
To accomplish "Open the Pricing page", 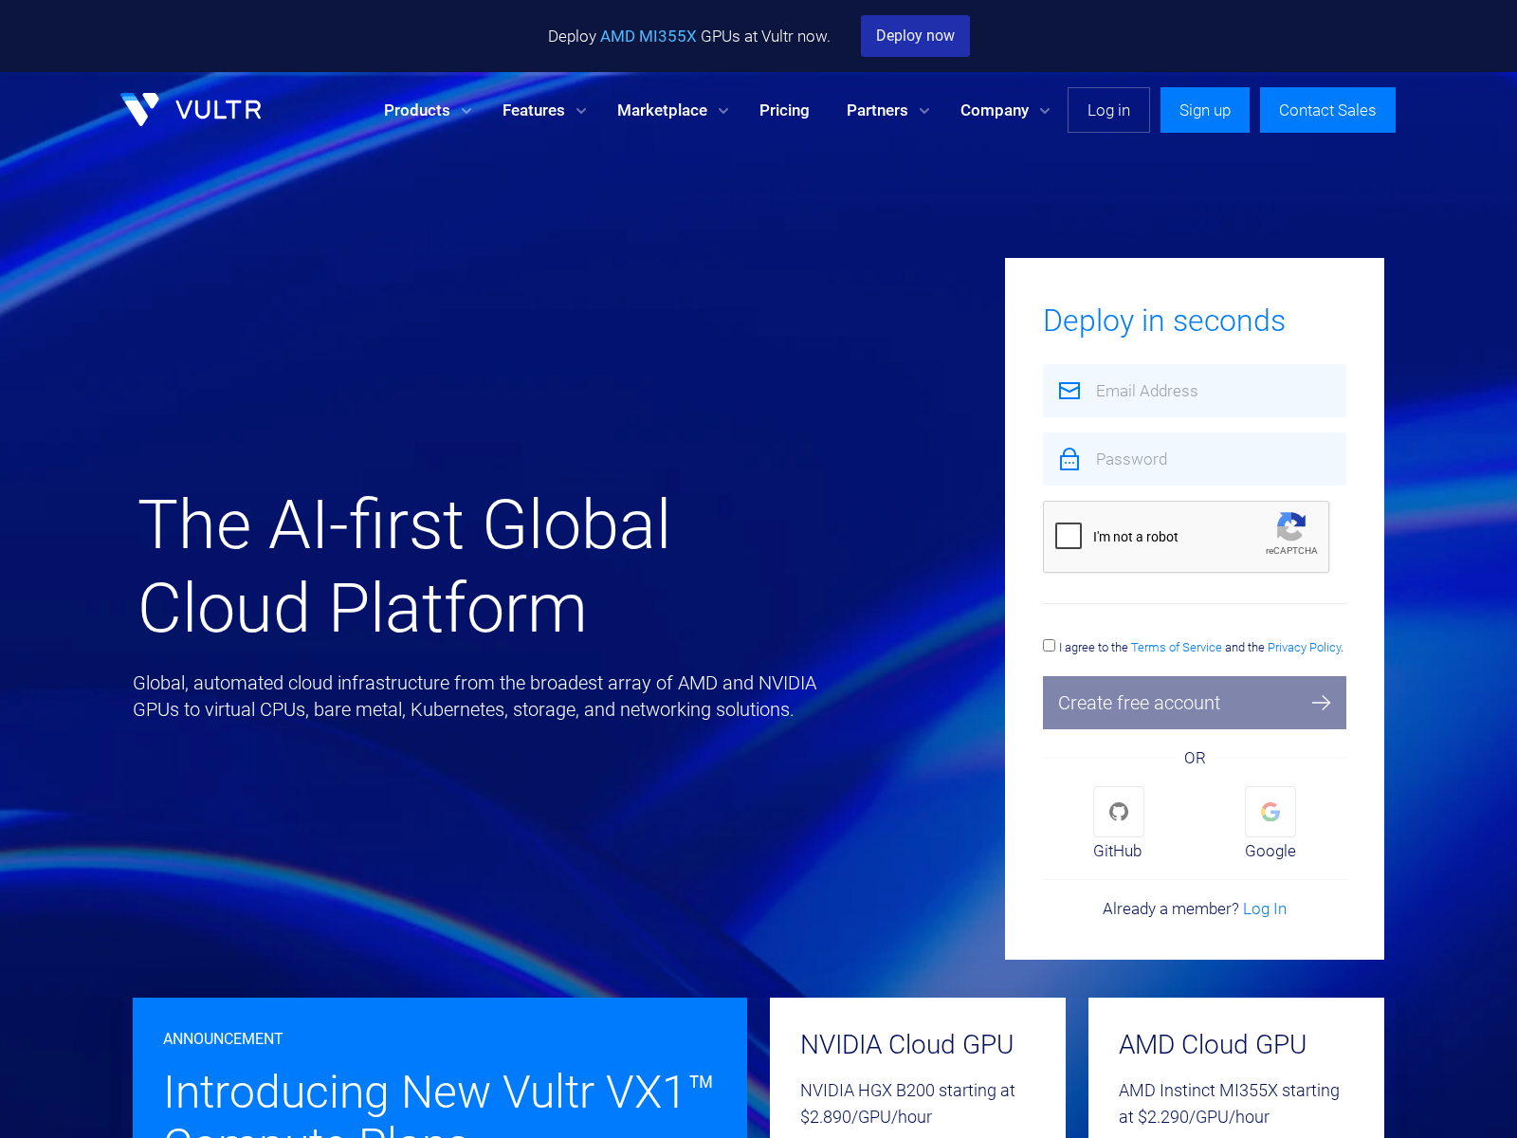I will click(784, 110).
